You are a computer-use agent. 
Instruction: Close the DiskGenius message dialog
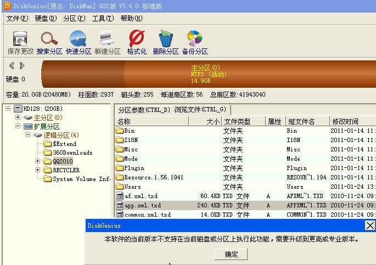[370, 225]
